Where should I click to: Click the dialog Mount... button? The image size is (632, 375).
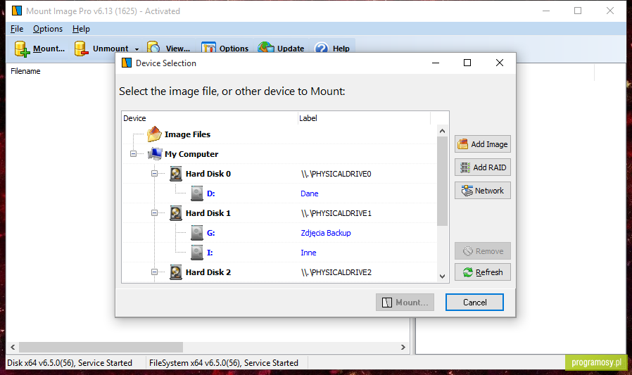pos(405,303)
